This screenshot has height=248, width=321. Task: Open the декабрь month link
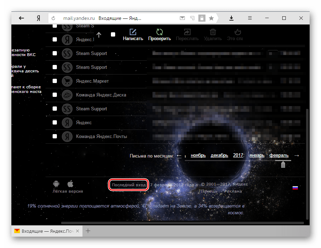219,155
